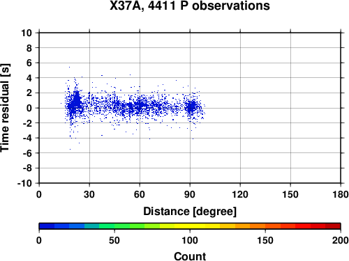
Task: Click the Distance [degree] axis label
Action: click(190, 212)
